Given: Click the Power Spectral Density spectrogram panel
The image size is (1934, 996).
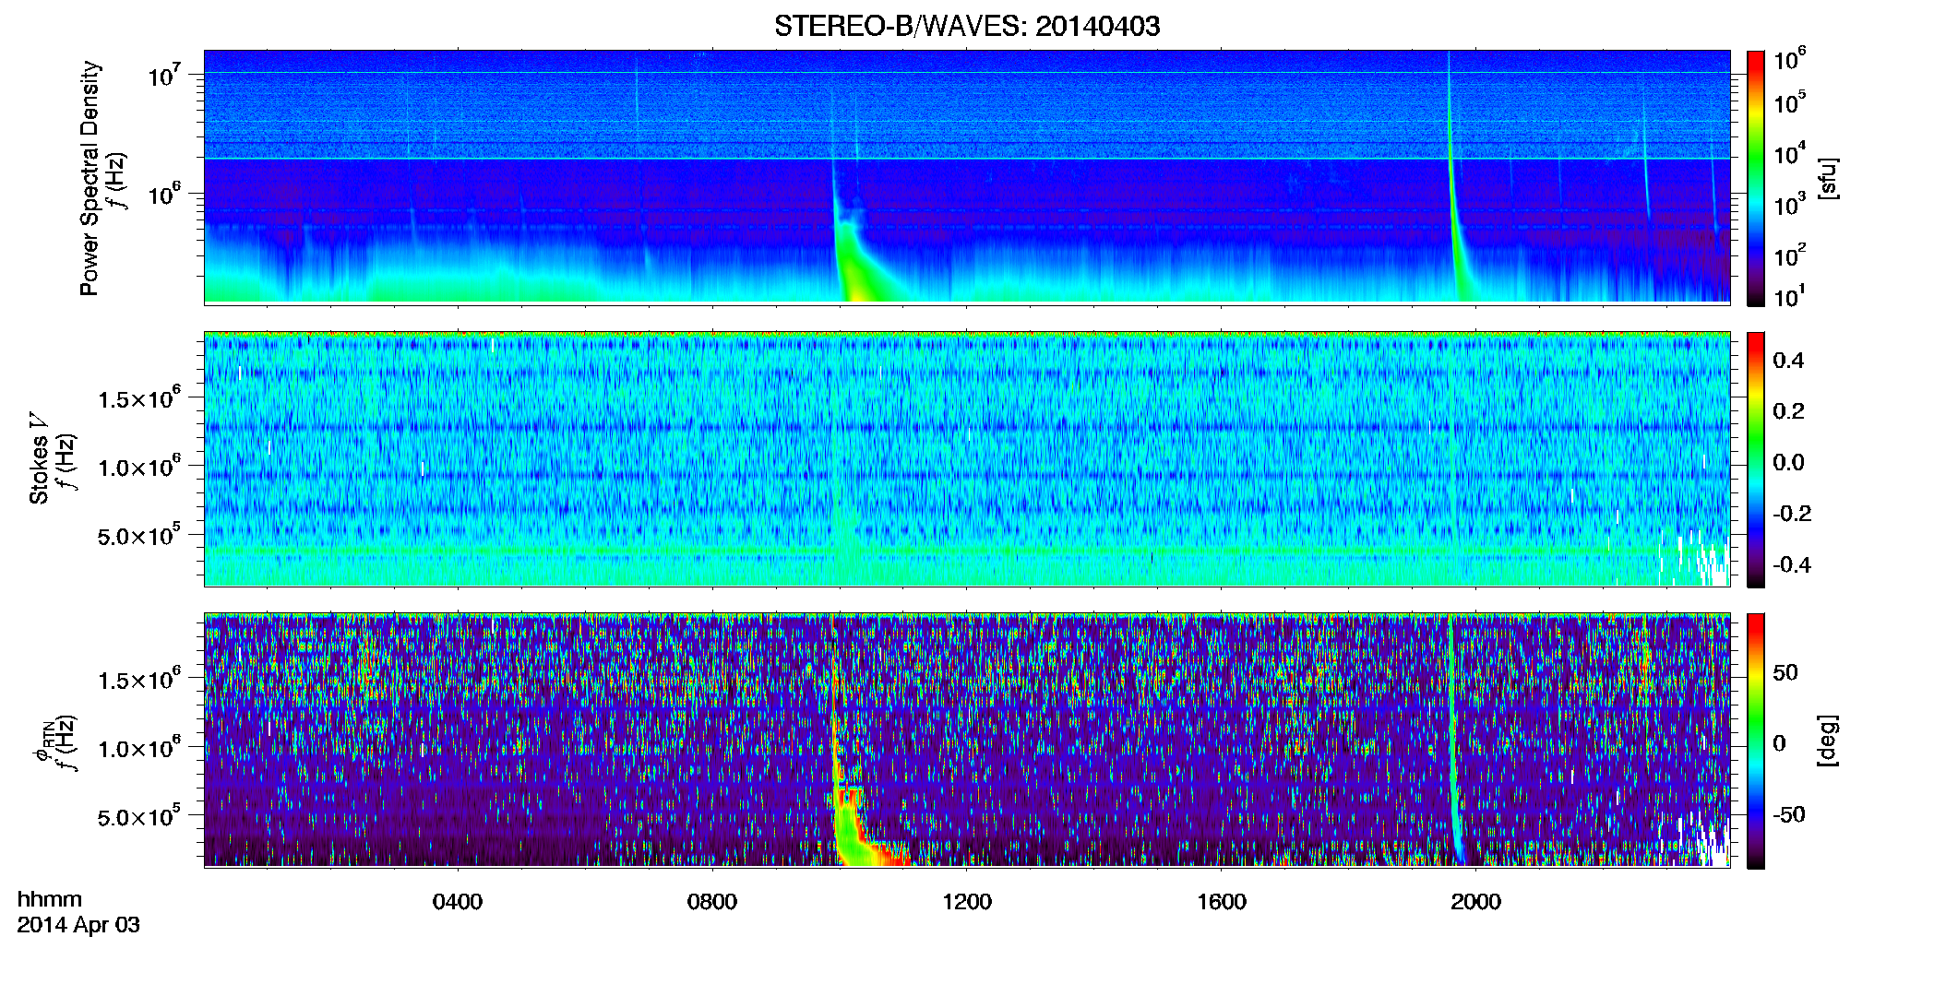Looking at the screenshot, I should point(967,177).
